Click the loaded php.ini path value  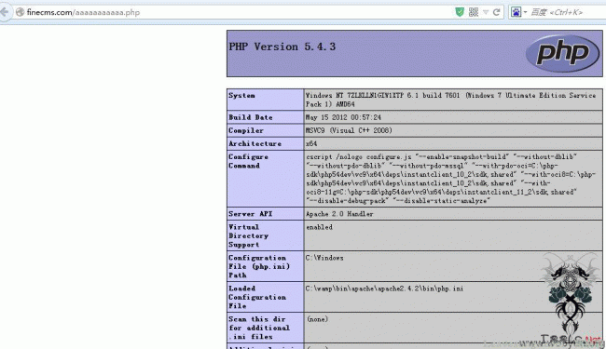pyautogui.click(x=384, y=289)
